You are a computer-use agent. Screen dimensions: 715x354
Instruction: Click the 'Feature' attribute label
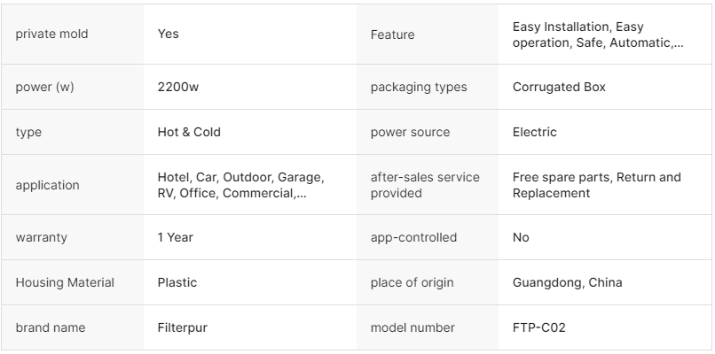[392, 35]
